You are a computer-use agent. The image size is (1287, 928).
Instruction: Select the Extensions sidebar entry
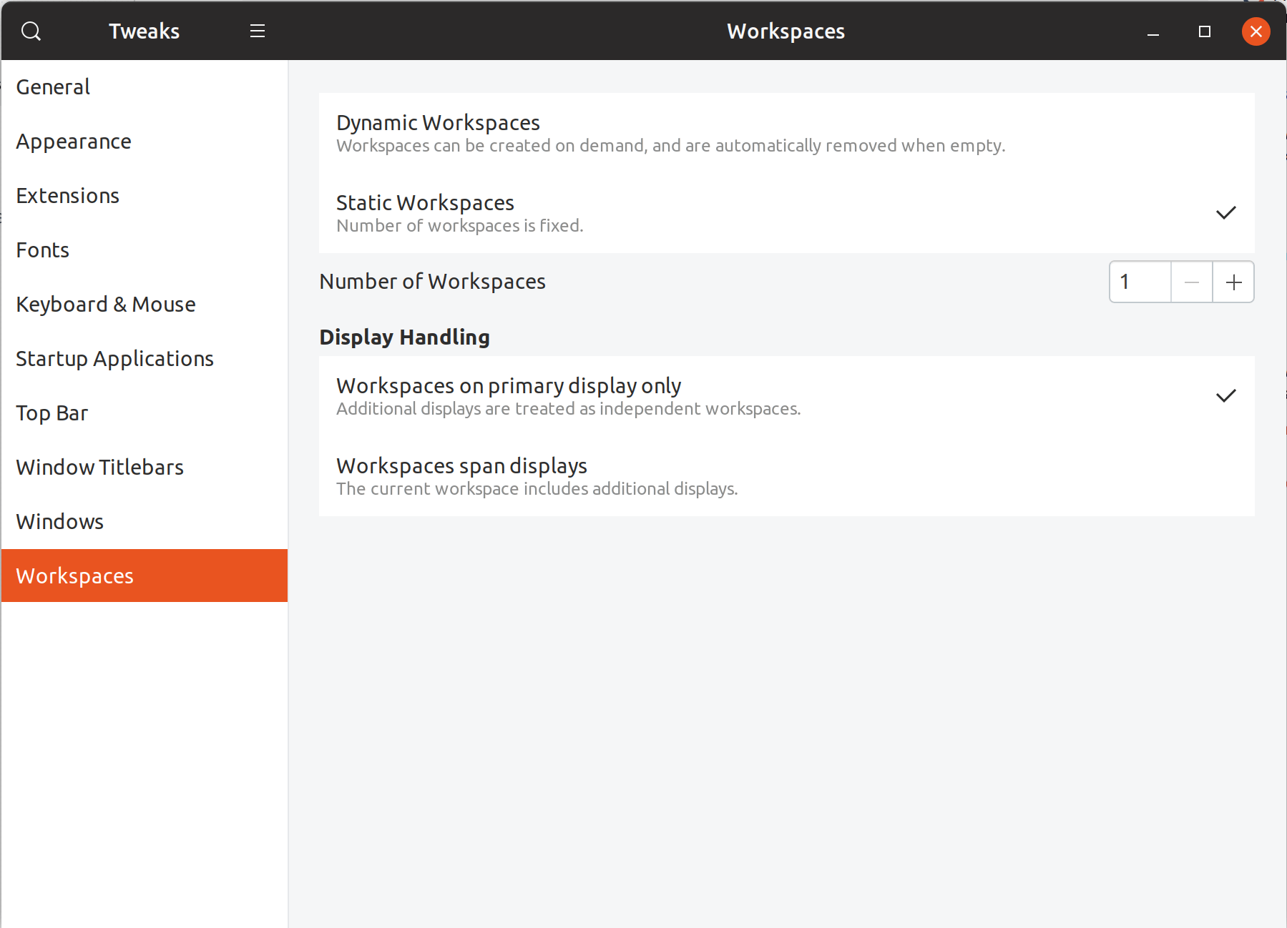67,195
